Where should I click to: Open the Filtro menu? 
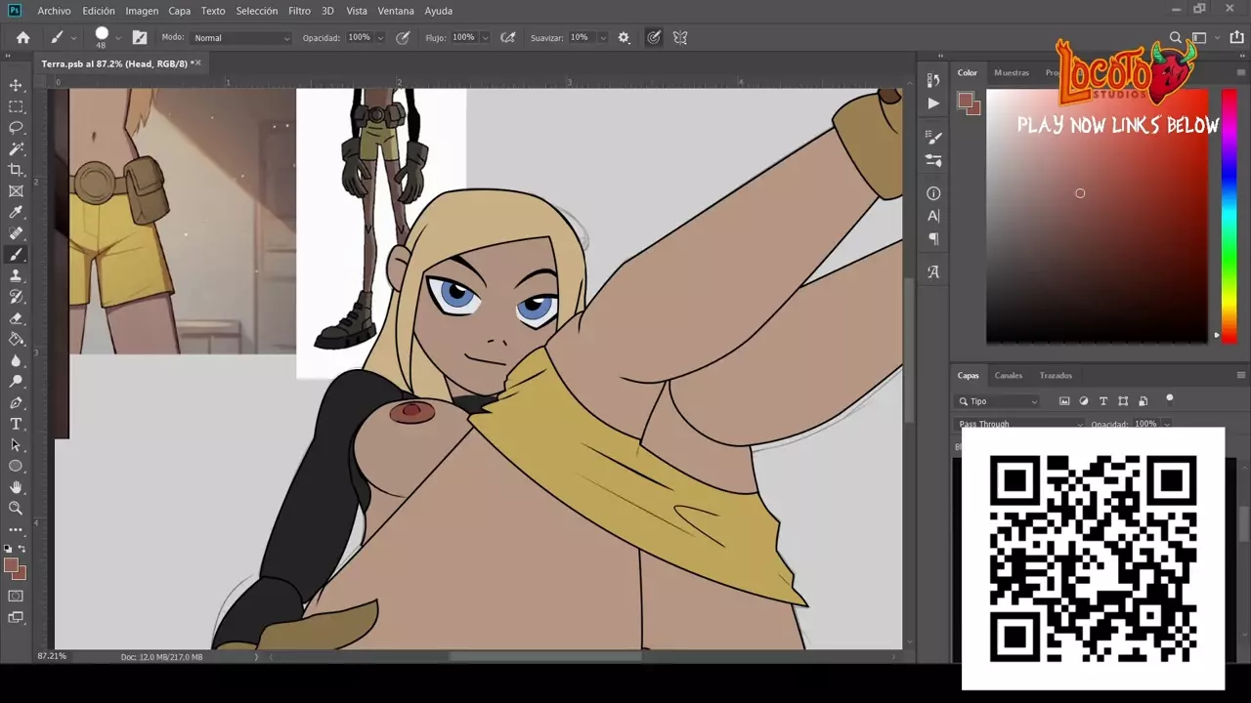pos(299,11)
